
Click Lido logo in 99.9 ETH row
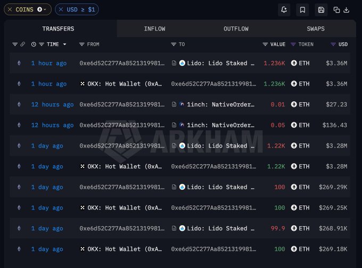pyautogui.click(x=182, y=228)
